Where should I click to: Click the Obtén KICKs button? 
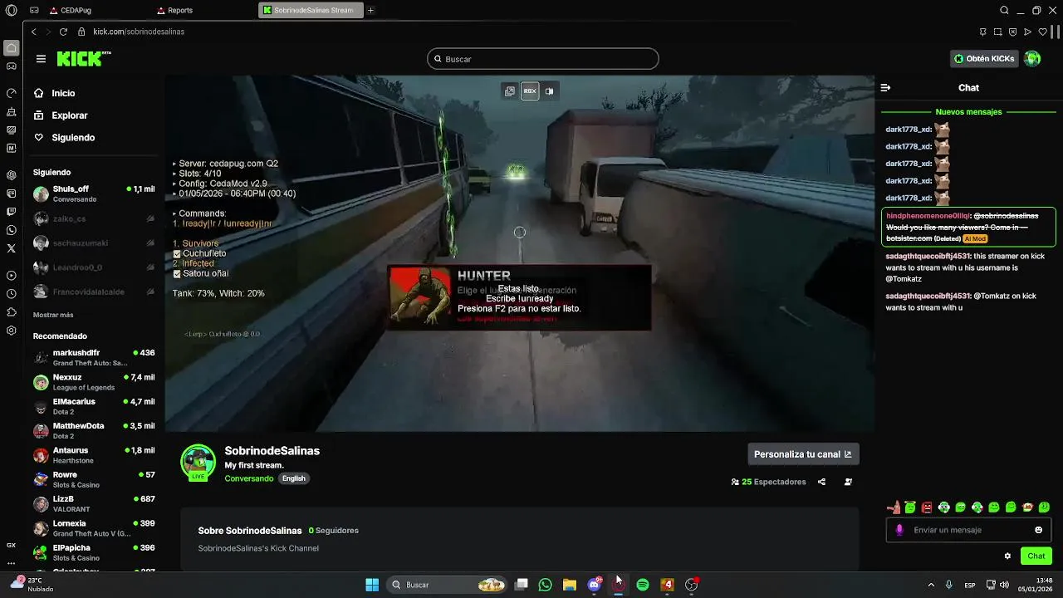tap(984, 59)
